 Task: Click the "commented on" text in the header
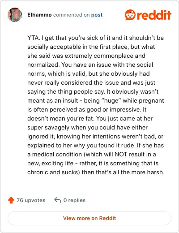click(x=71, y=15)
